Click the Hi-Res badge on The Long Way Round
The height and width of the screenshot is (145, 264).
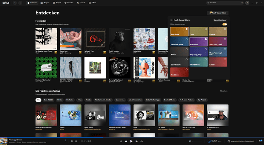(x=129, y=81)
